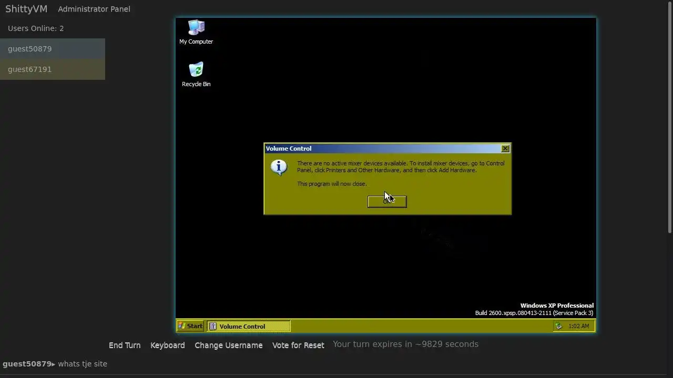Click the Users Online: 2 label
Screen dimensions: 673x378
pyautogui.click(x=36, y=28)
